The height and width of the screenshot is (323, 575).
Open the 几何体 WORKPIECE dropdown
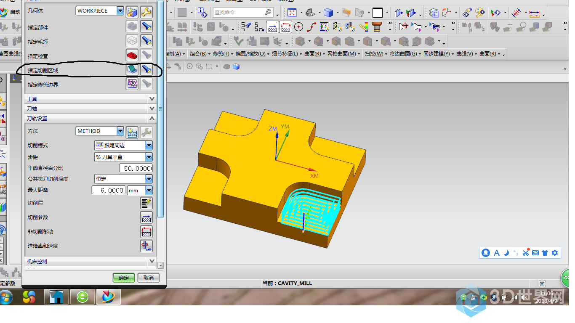coord(120,11)
